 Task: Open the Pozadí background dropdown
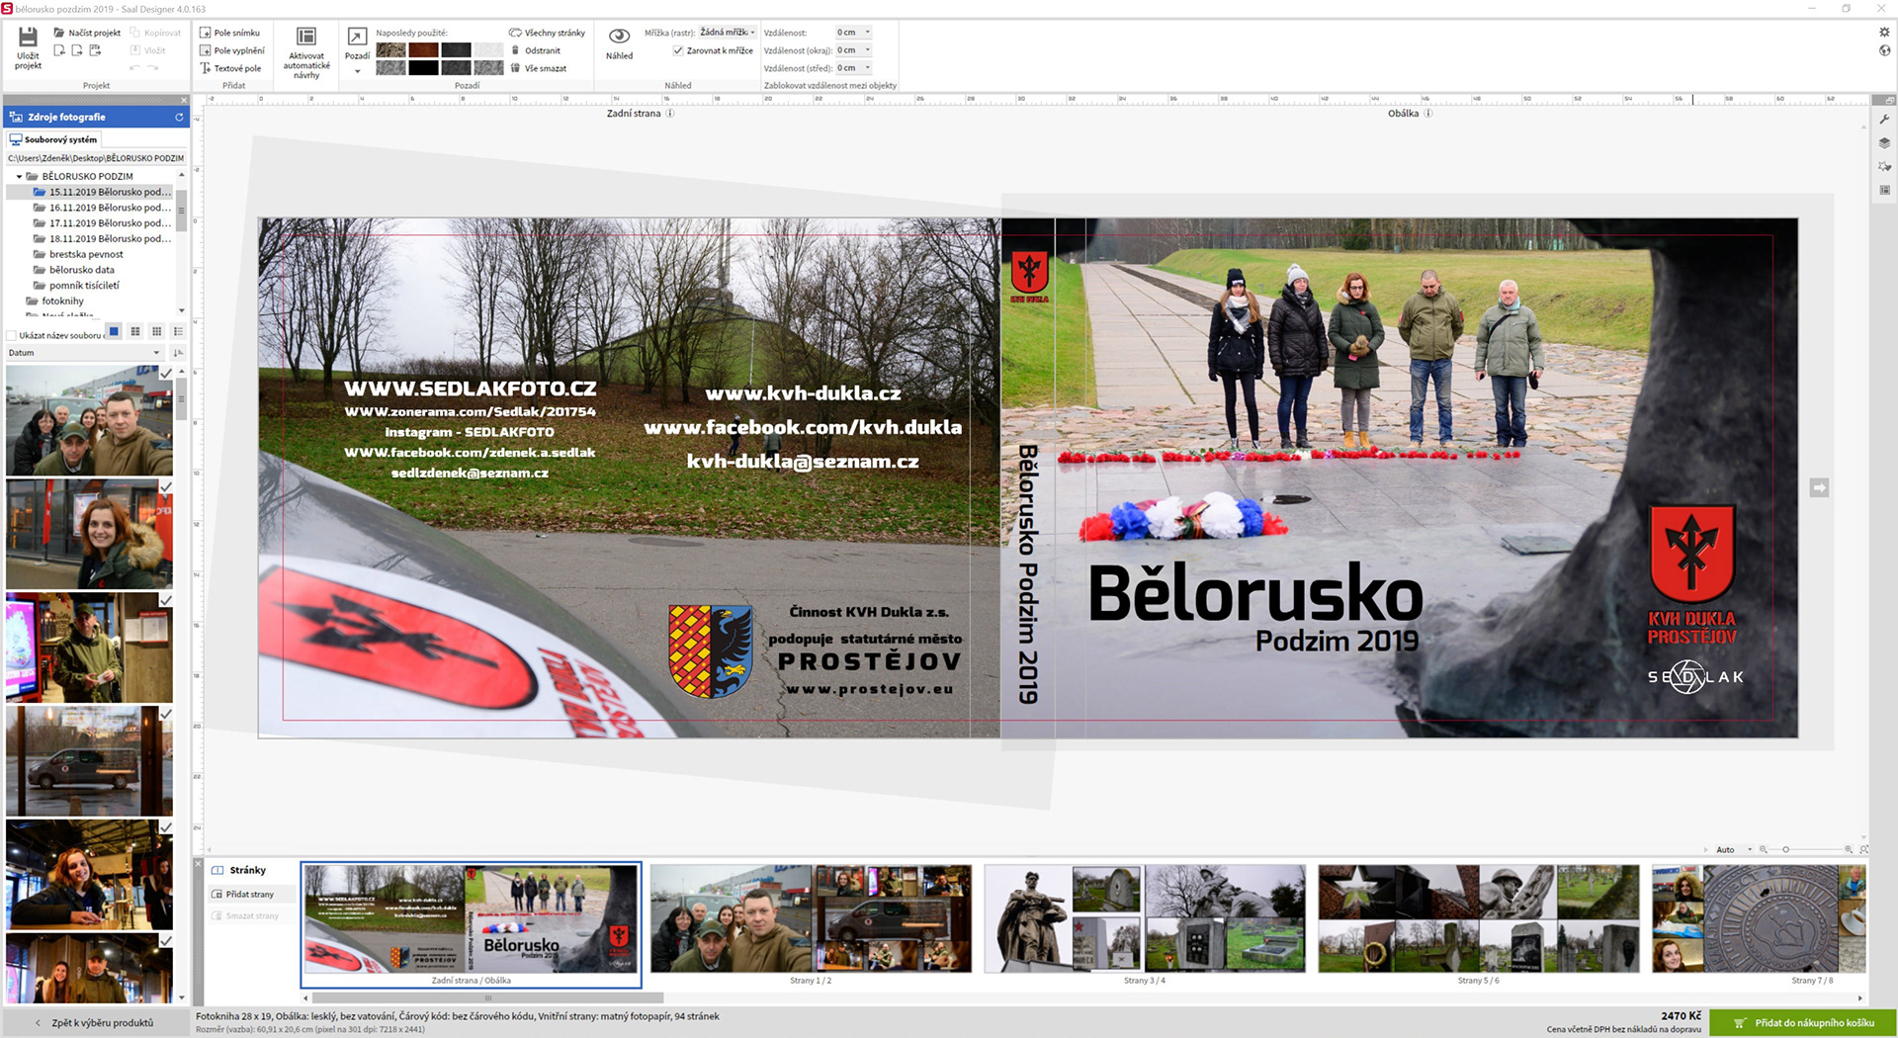pyautogui.click(x=357, y=70)
